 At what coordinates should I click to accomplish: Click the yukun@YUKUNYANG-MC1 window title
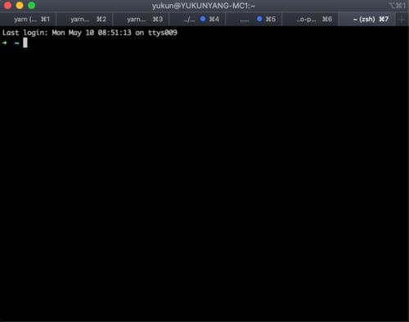(204, 6)
